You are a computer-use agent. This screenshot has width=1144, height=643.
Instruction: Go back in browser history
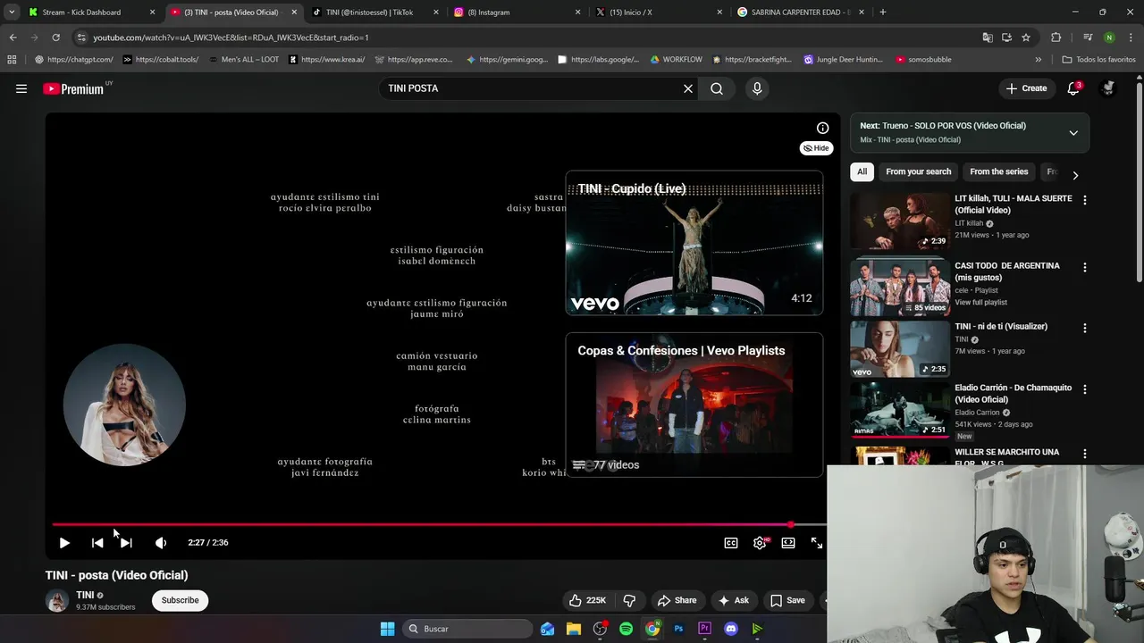[13, 38]
